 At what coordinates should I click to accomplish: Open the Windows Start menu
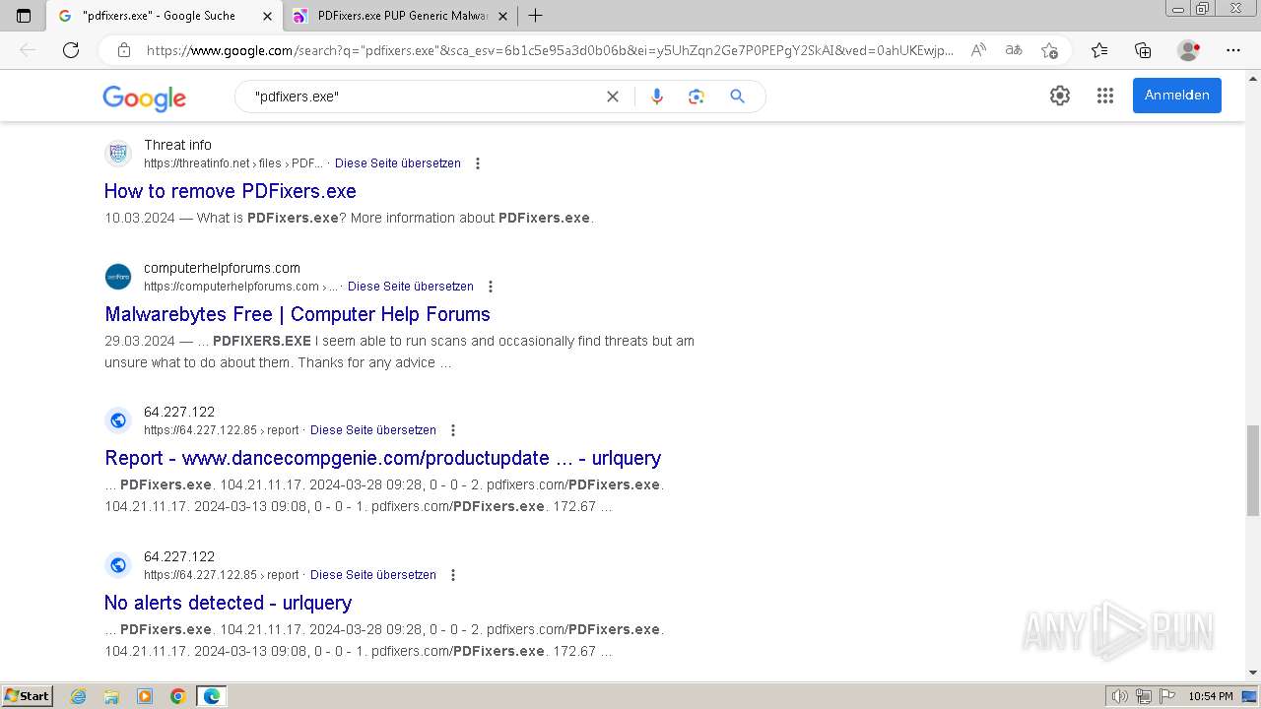pos(28,696)
